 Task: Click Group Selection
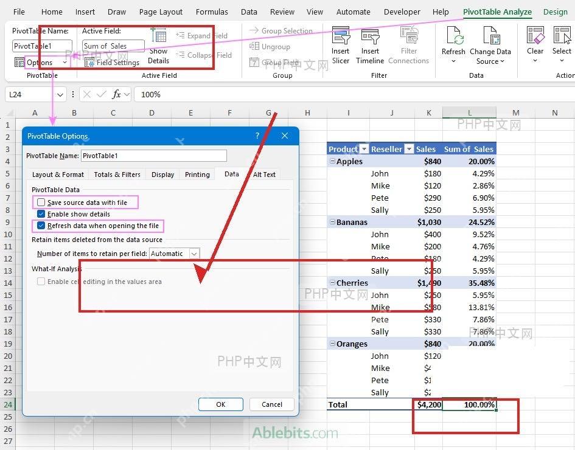point(281,30)
